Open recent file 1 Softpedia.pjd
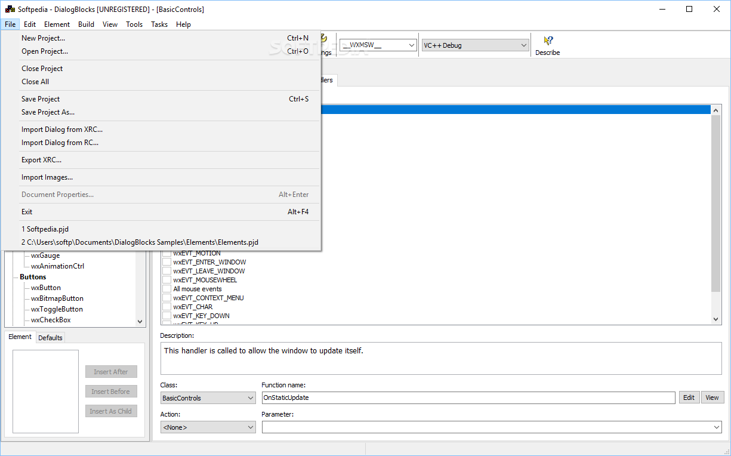This screenshot has height=456, width=731. (161, 229)
